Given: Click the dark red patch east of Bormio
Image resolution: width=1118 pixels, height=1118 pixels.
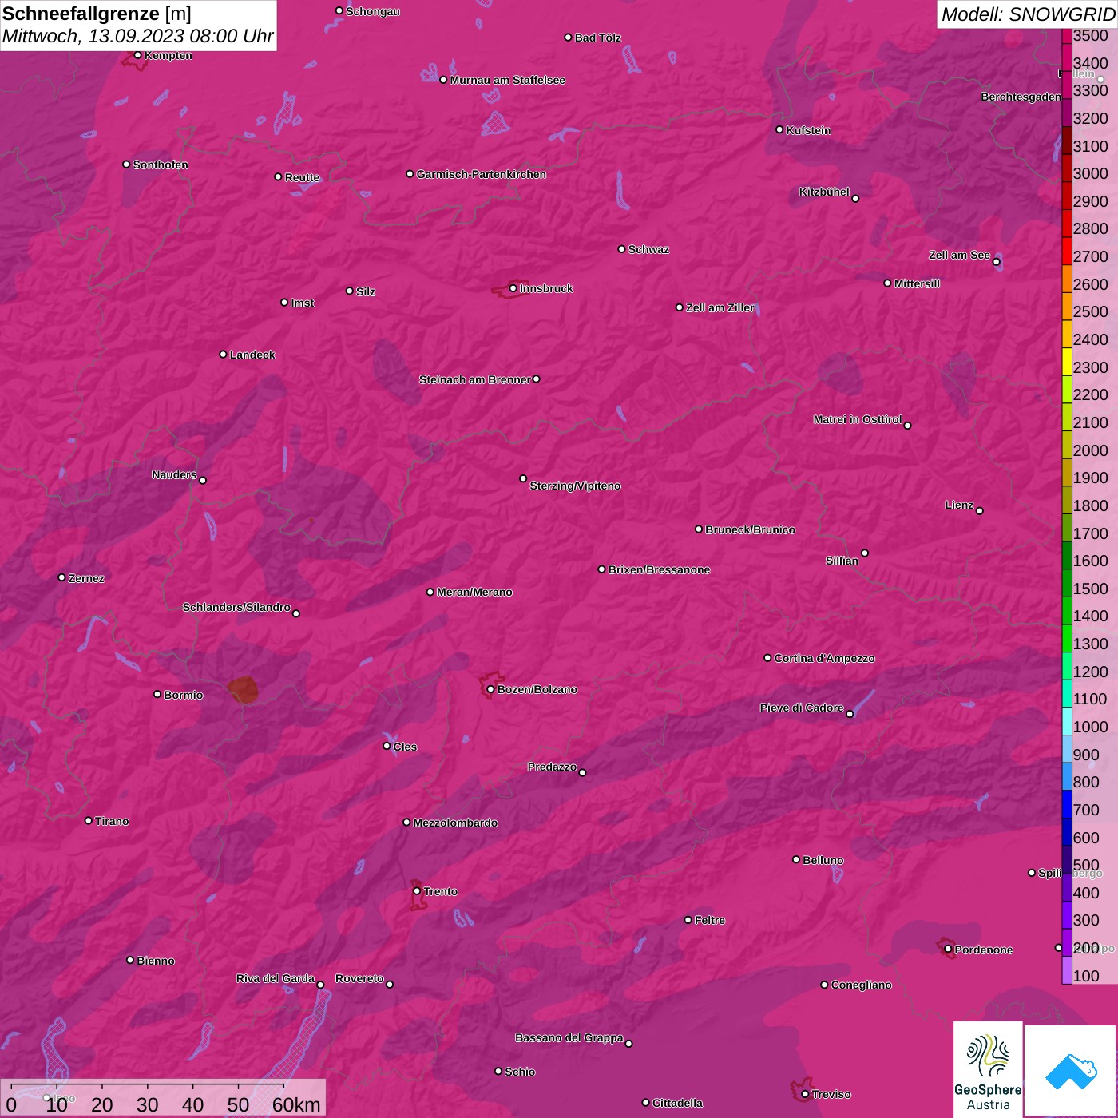Looking at the screenshot, I should 243,688.
